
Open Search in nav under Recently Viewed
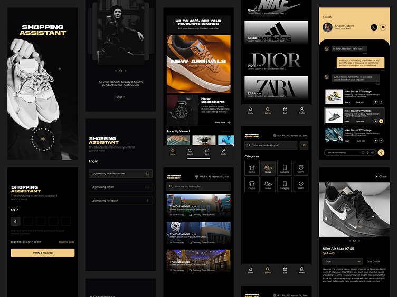coord(190,152)
